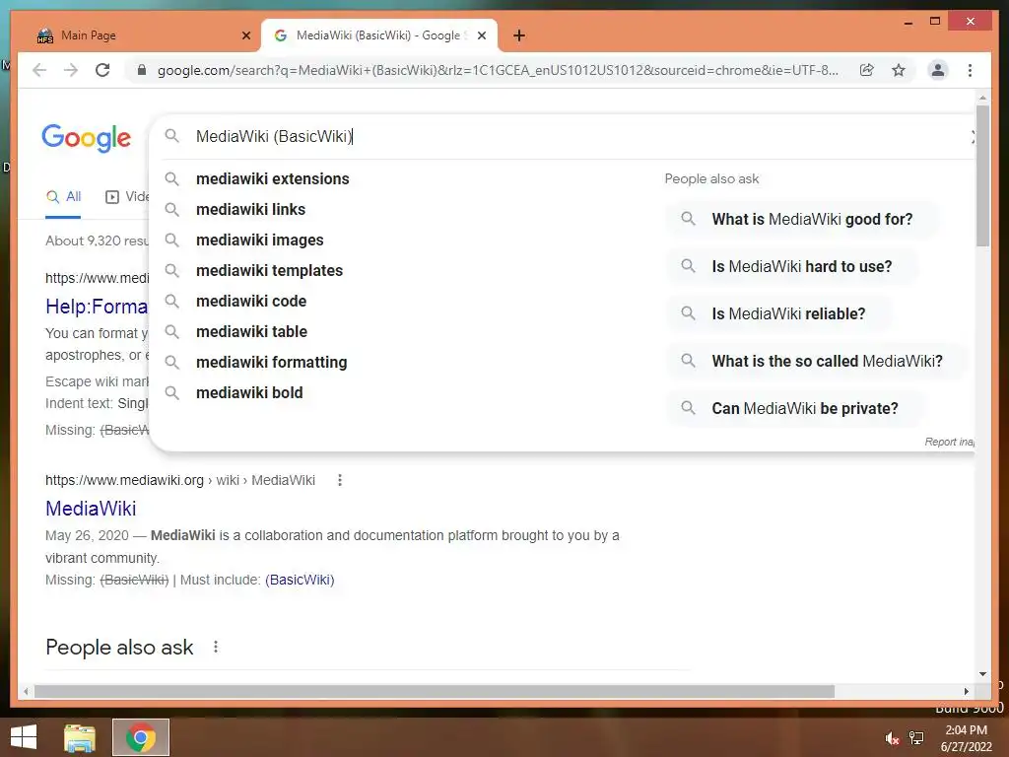Select 'Can MediaWiki be private?' question
1009x757 pixels.
click(x=795, y=409)
